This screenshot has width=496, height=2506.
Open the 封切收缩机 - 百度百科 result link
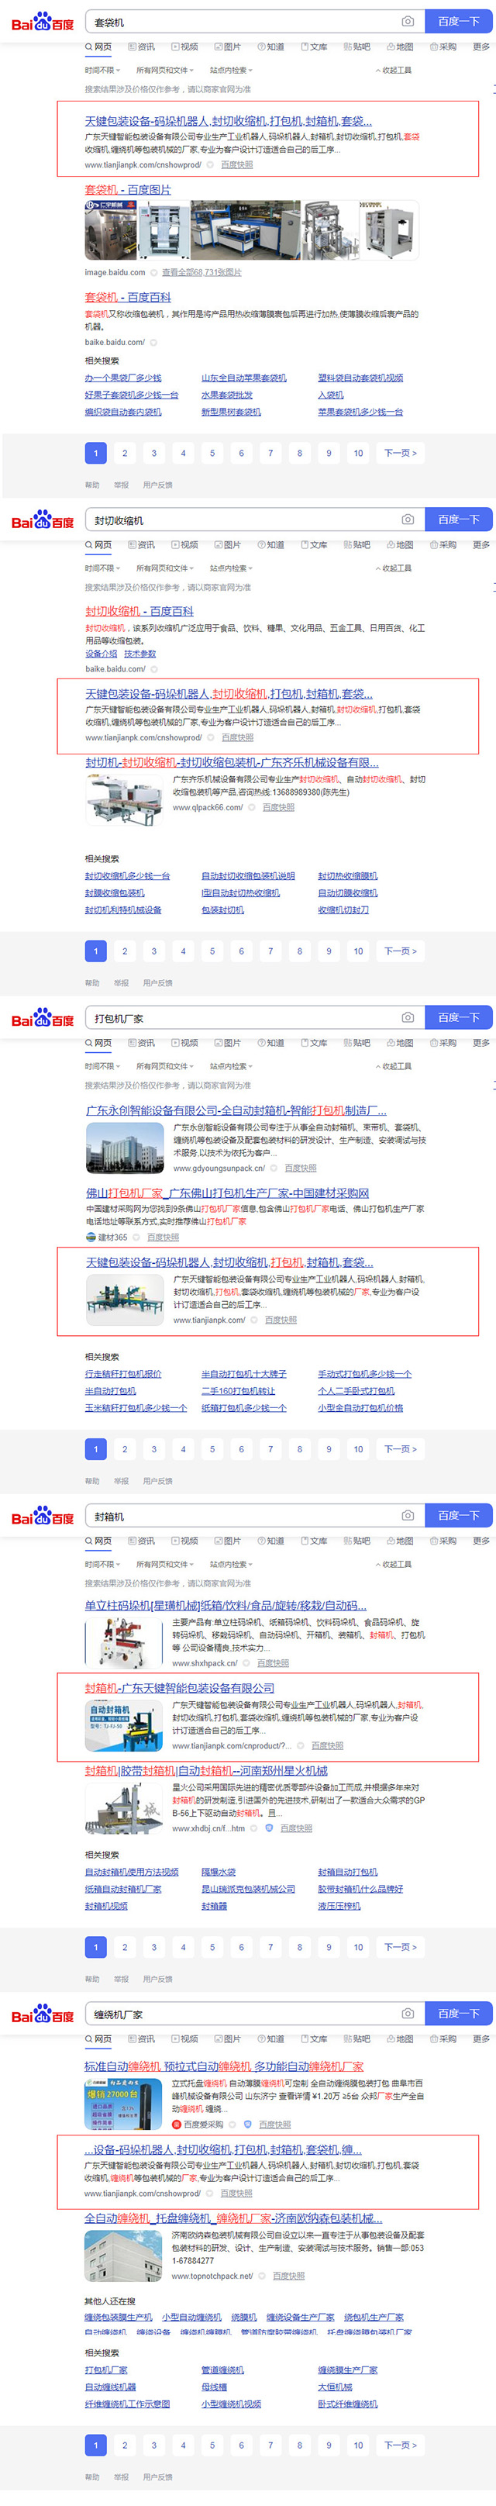pyautogui.click(x=139, y=611)
